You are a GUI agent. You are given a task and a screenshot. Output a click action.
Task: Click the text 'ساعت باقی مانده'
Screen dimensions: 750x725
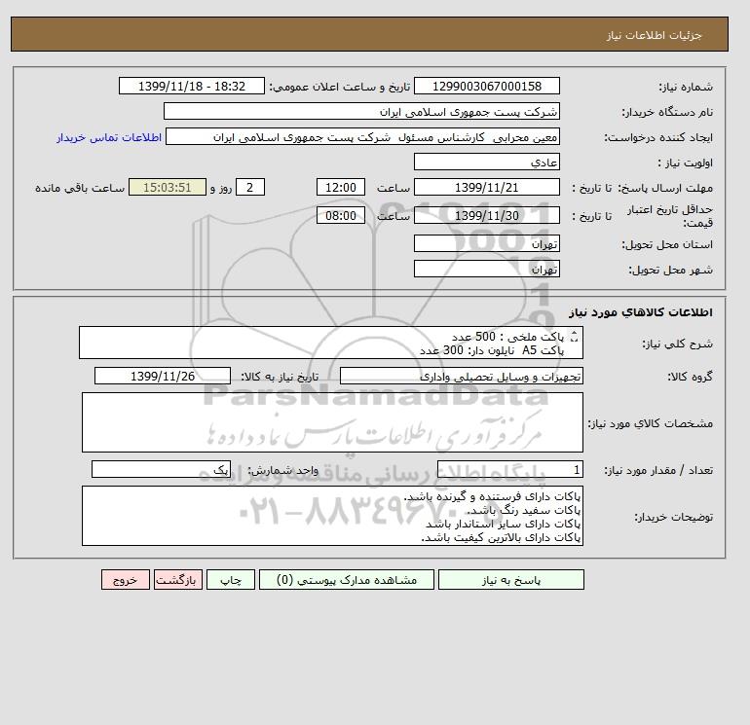pyautogui.click(x=80, y=188)
